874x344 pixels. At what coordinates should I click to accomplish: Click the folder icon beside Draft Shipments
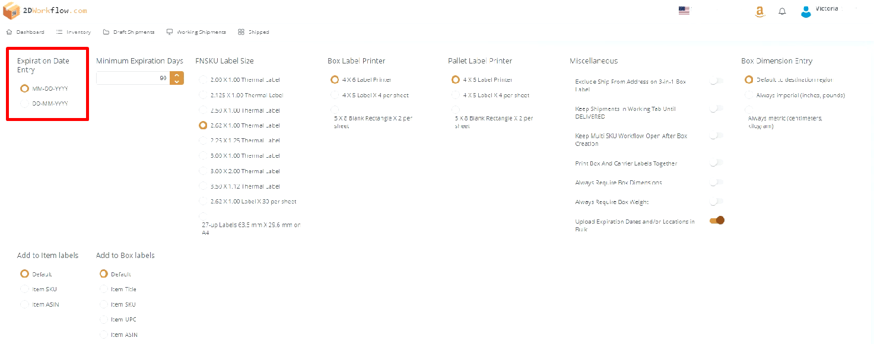coord(106,31)
